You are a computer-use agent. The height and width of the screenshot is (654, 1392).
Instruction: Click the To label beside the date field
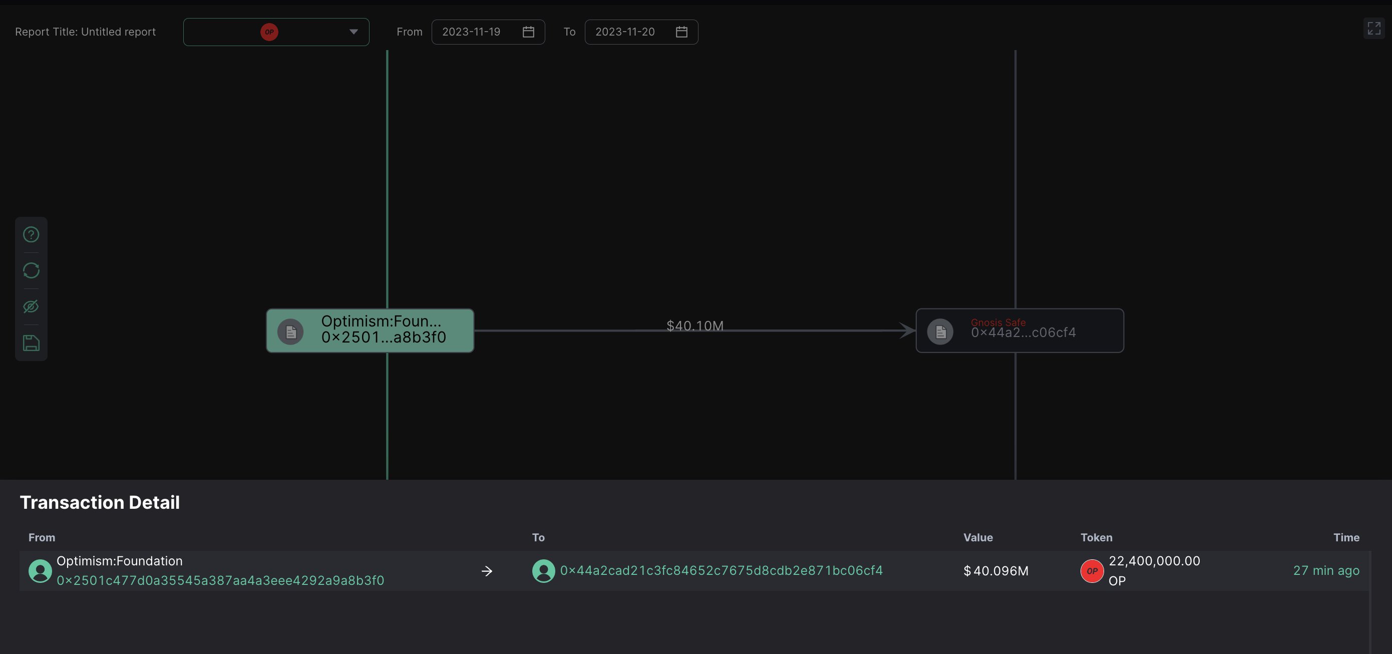point(569,32)
